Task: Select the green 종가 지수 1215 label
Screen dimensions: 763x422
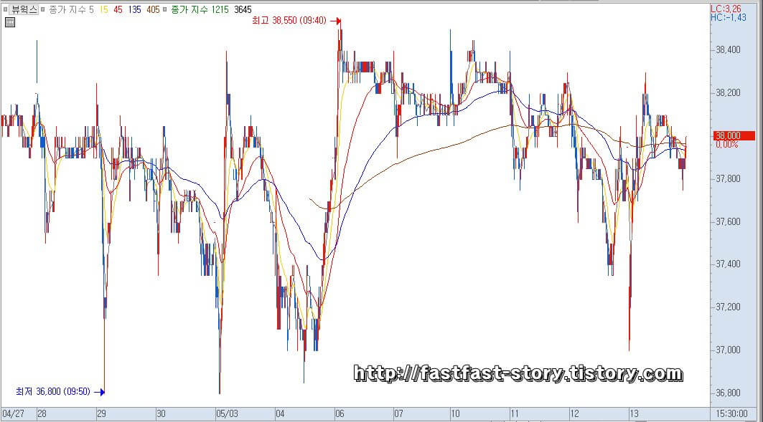Action: tap(200, 9)
